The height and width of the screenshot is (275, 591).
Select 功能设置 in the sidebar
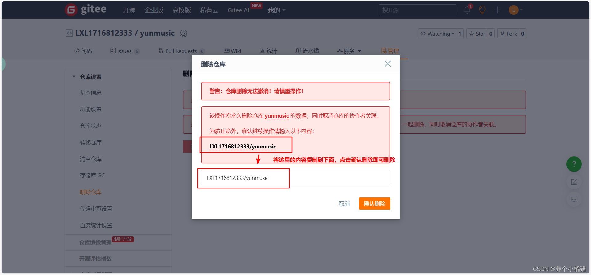click(x=90, y=109)
